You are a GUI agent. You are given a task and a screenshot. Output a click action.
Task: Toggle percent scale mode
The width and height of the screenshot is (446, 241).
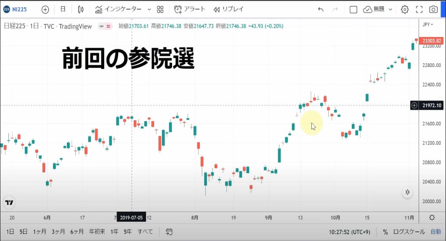click(385, 232)
